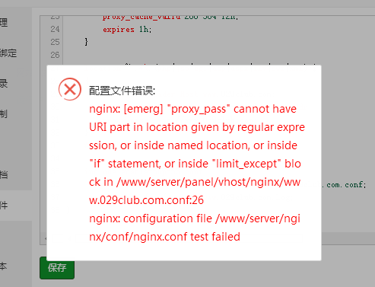This screenshot has height=287, width=375.
Task: Click the 'w.029club.com.conf:26' error text
Action: coord(146,200)
